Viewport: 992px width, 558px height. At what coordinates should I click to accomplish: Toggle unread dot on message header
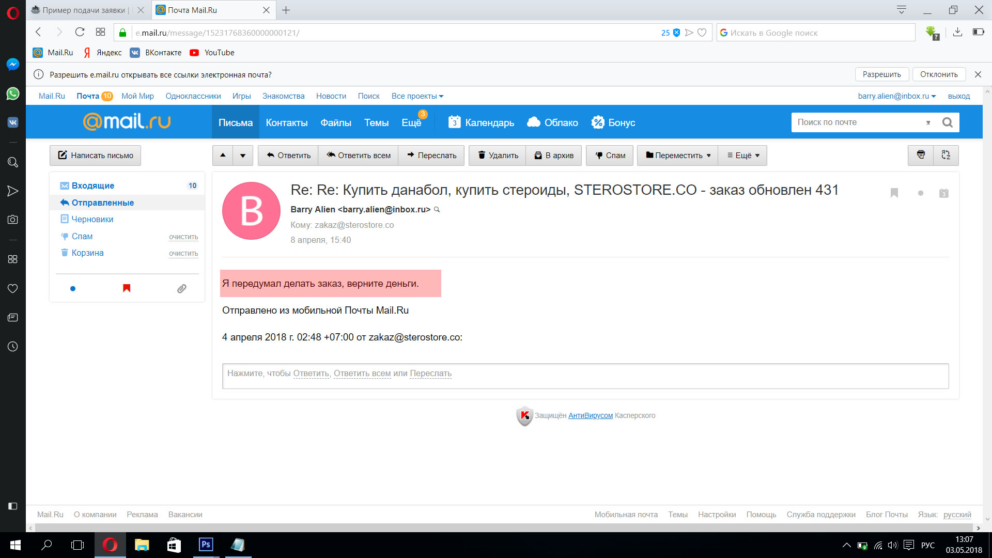click(920, 193)
